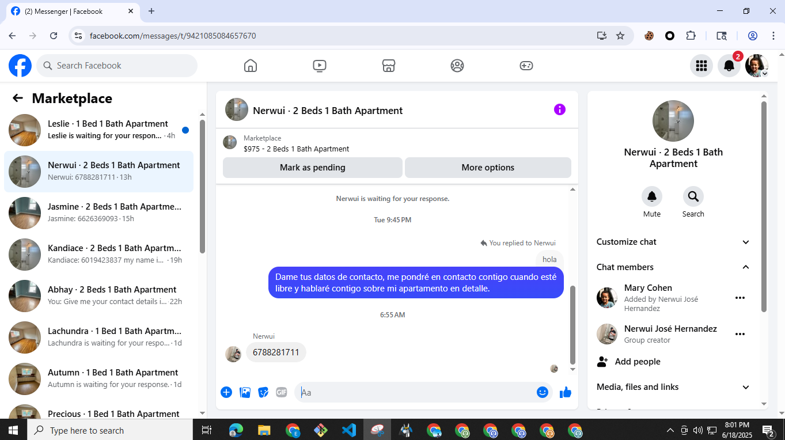Open the Windows notification center
The height and width of the screenshot is (440, 785).
tap(768, 430)
